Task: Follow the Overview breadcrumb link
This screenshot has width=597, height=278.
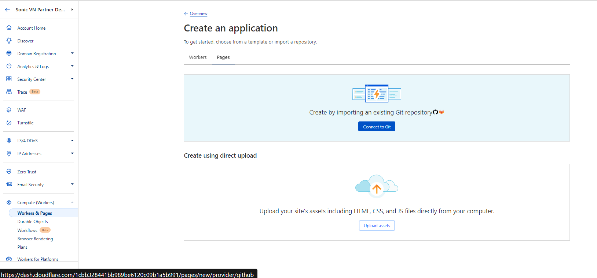Action: (198, 14)
